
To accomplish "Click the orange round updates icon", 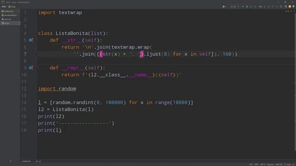I will tap(290, 6).
